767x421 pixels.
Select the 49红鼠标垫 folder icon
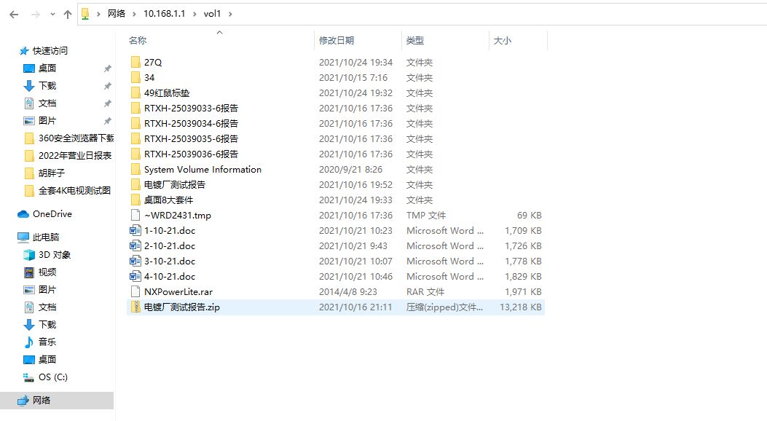coord(135,93)
